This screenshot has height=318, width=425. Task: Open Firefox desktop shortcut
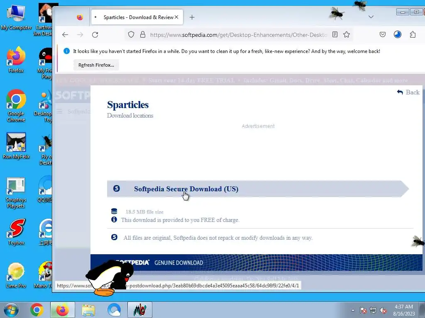click(16, 60)
